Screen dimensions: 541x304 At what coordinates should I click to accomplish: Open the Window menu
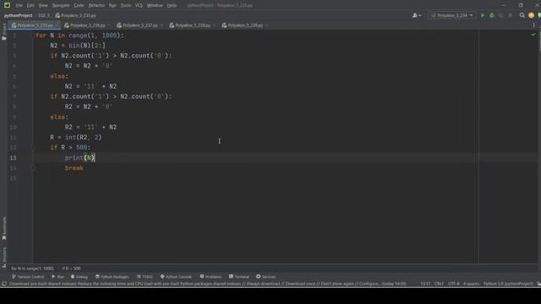[x=155, y=5]
